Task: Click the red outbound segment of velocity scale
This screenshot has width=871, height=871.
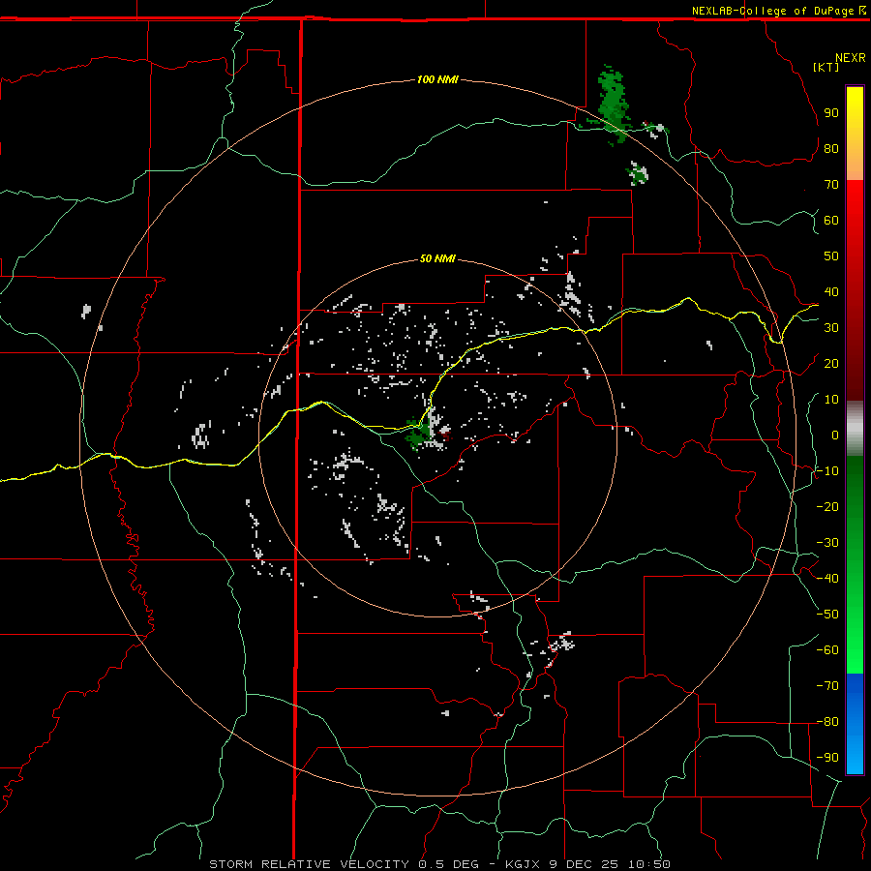Action: pos(855,290)
